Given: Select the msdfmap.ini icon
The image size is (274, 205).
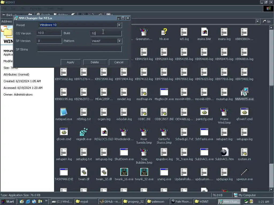Looking at the screenshot, I should click(144, 92).
